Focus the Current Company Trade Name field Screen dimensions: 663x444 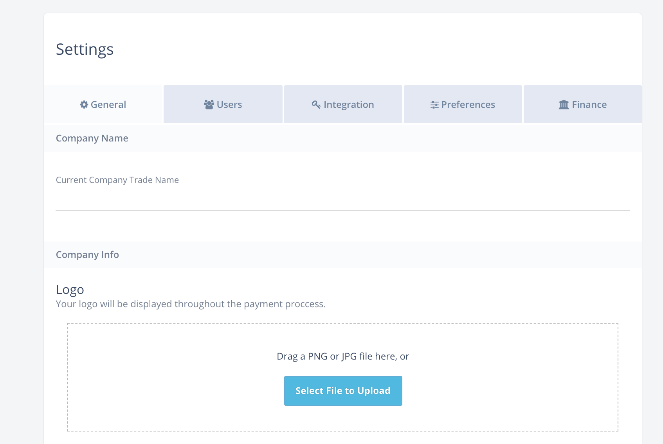pos(342,201)
